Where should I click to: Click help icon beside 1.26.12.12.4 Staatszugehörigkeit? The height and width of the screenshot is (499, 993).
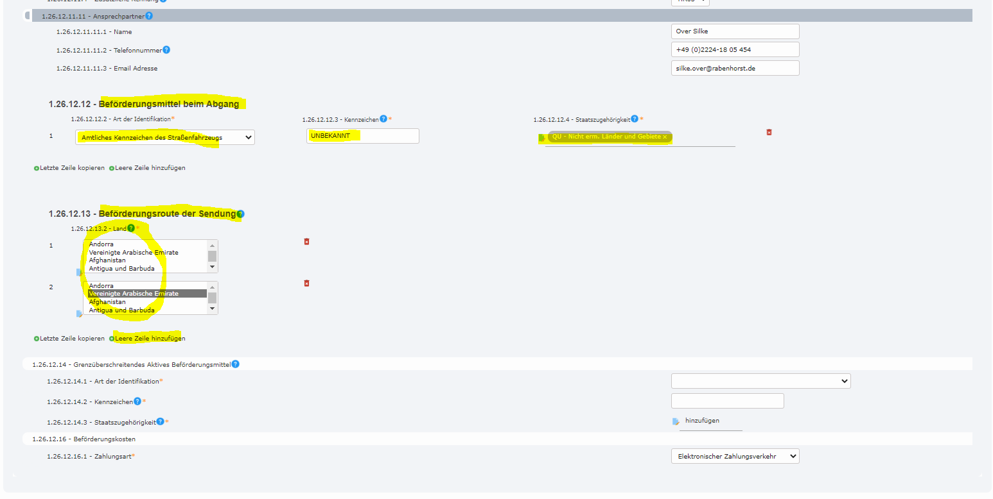tap(634, 119)
